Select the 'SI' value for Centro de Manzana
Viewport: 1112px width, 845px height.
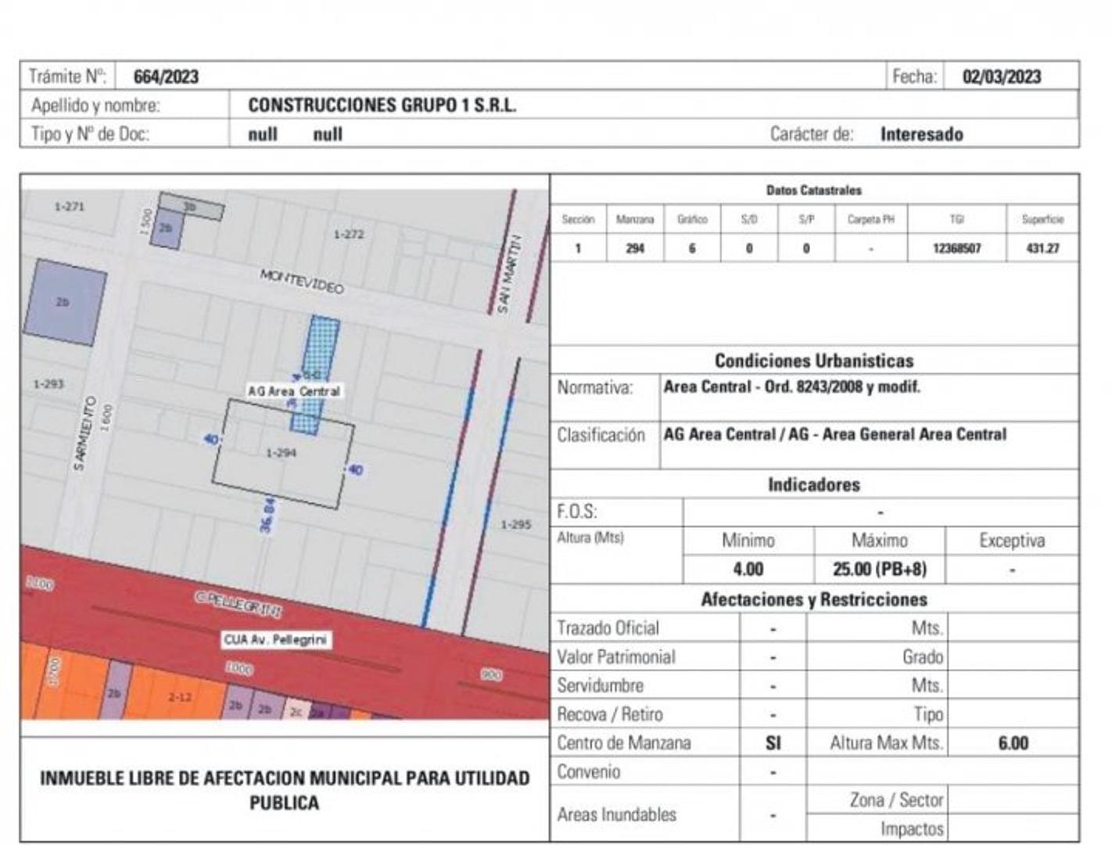click(x=773, y=743)
